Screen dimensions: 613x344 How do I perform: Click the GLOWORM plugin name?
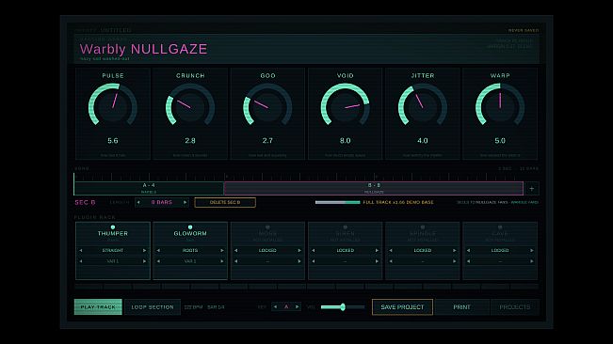[x=190, y=233]
